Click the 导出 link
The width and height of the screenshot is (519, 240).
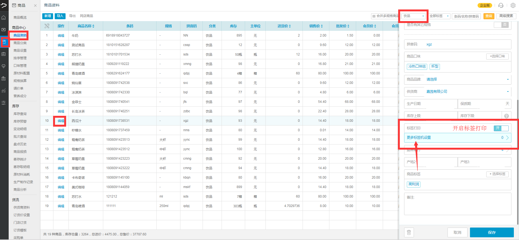(72, 16)
